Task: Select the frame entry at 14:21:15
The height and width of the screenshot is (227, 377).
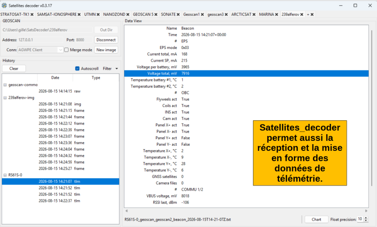Action: coord(60,110)
